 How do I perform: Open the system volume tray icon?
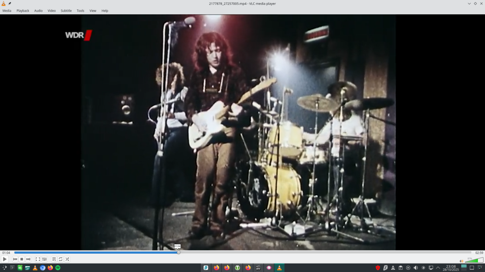[x=416, y=268]
